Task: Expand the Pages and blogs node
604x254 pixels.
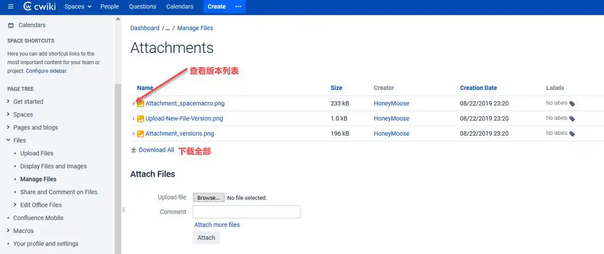Action: coord(9,128)
